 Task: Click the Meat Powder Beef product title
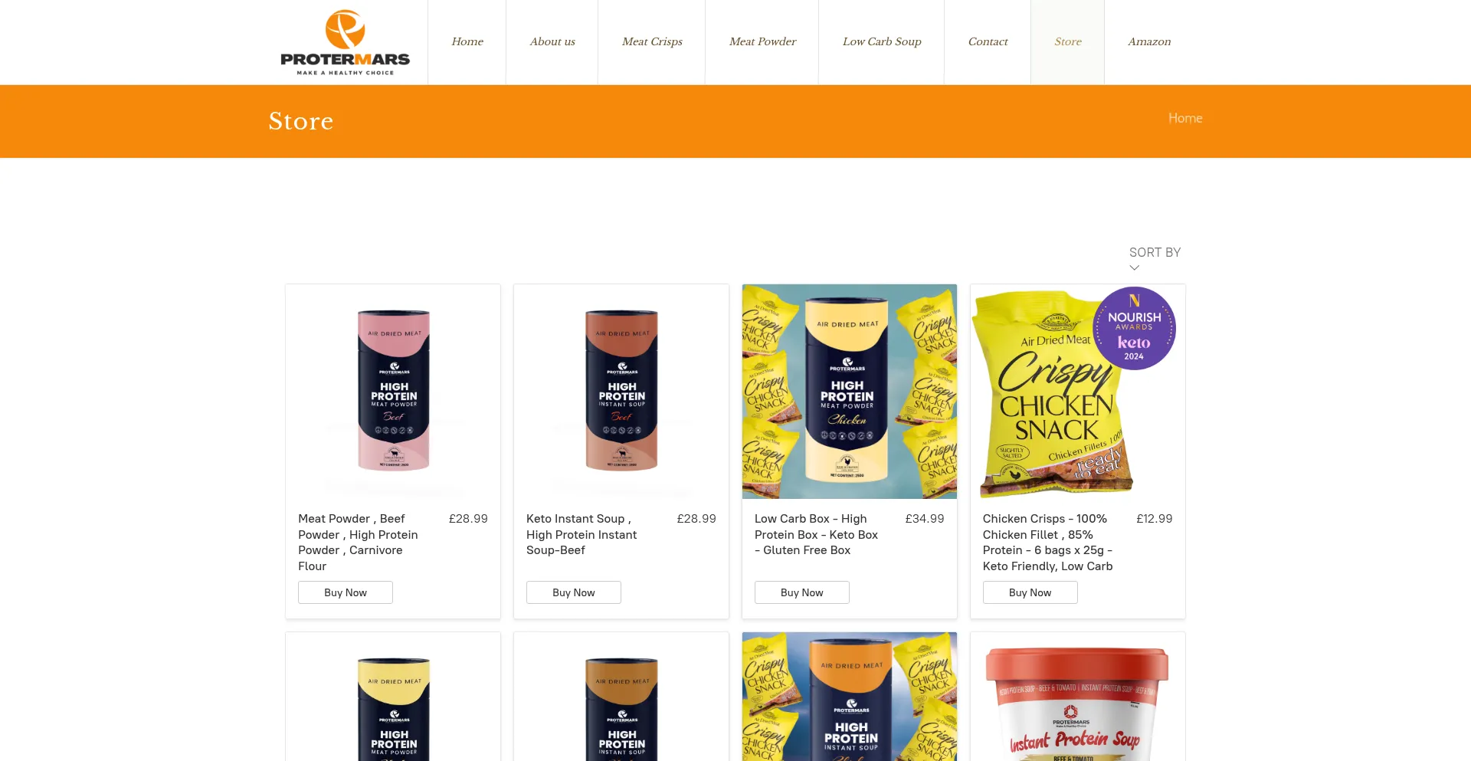click(359, 543)
